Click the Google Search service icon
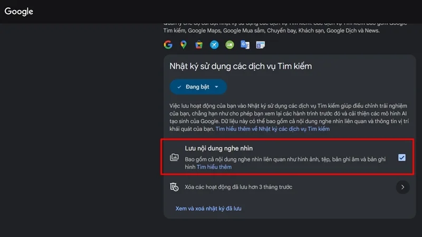Viewport: 422px width, 237px height. coord(168,45)
